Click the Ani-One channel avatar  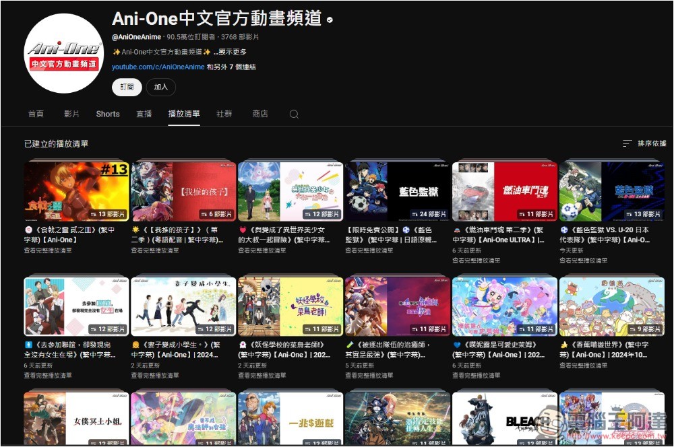(63, 53)
